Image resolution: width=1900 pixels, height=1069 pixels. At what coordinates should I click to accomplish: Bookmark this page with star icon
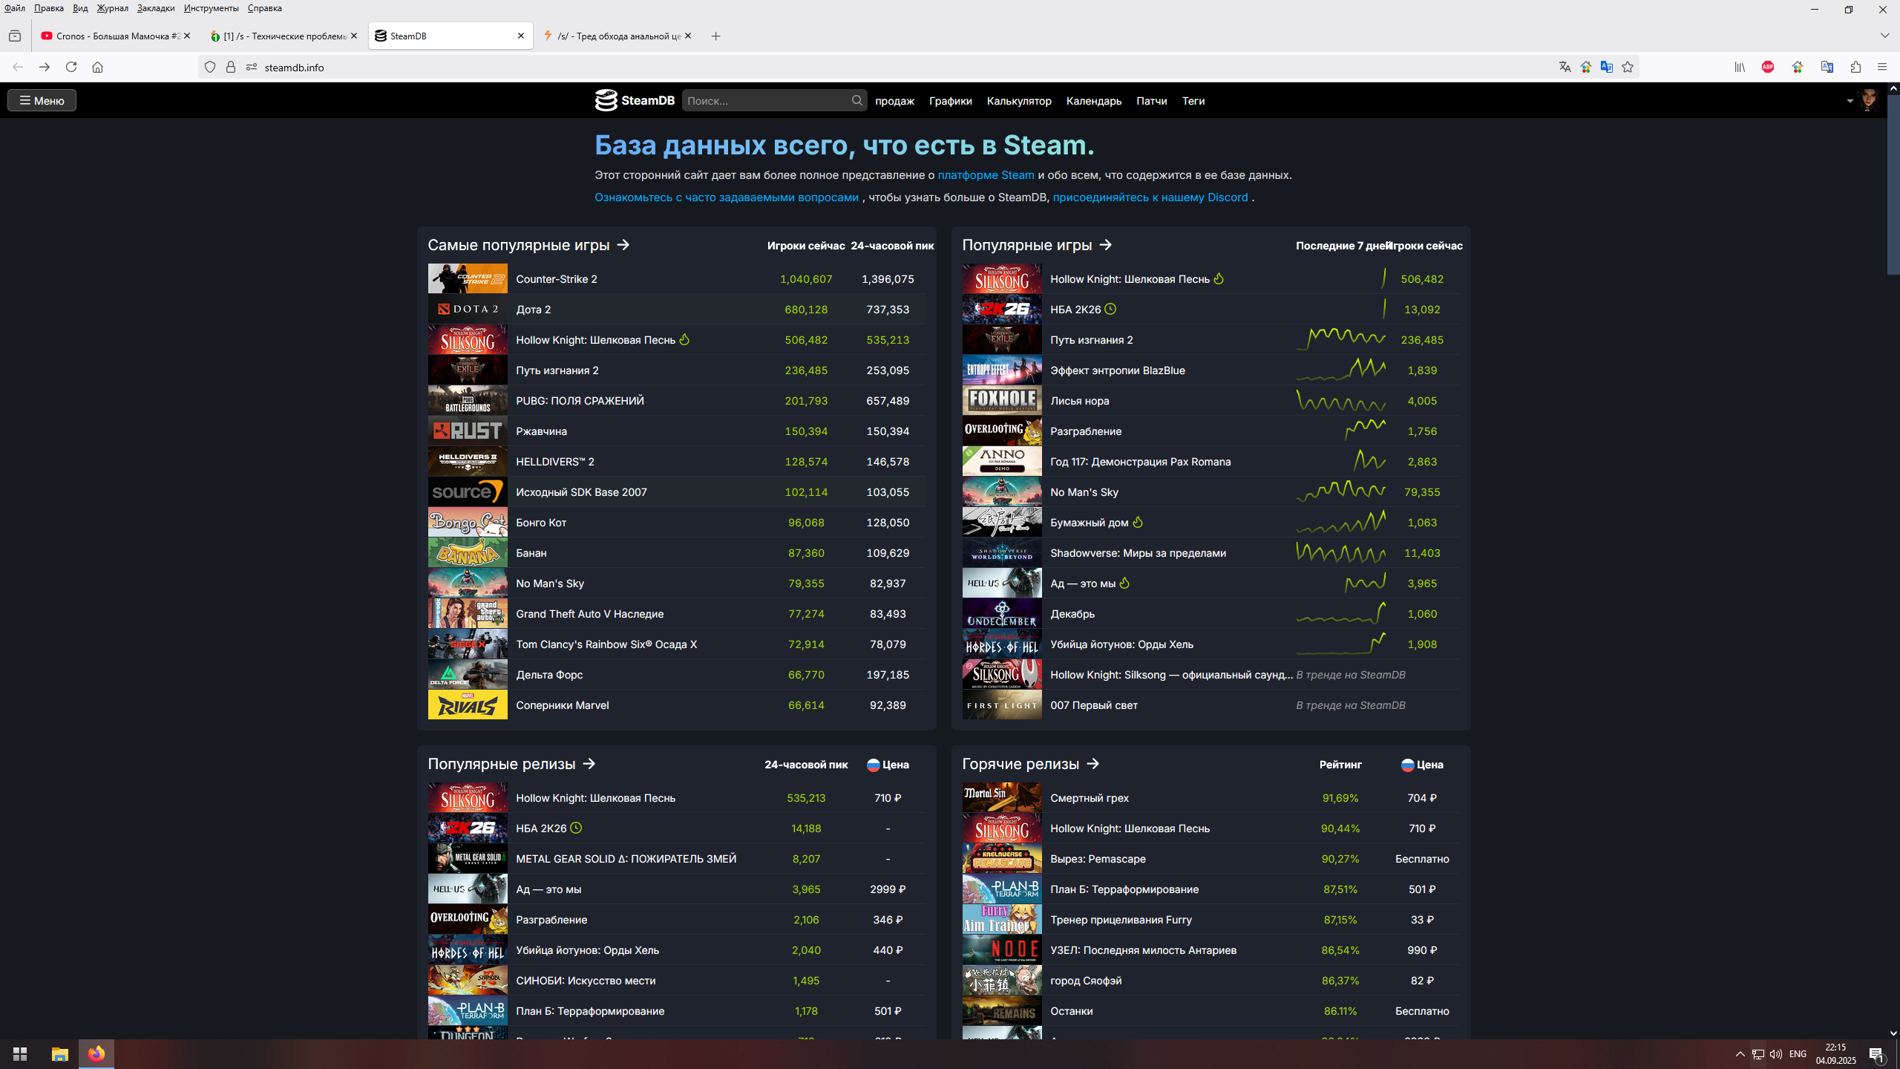(x=1628, y=67)
